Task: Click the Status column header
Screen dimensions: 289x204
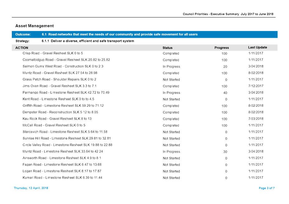Action: [x=167, y=48]
